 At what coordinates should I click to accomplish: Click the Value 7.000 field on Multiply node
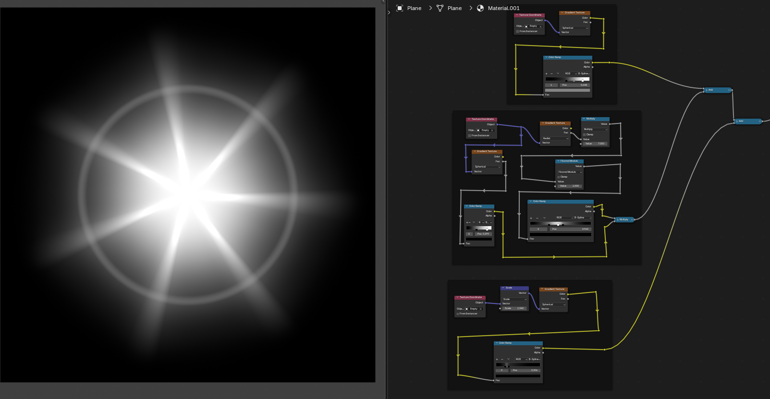click(595, 144)
